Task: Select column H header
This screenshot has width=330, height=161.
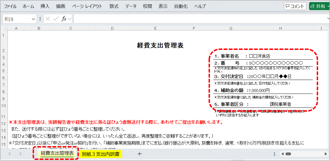Action: coord(280,28)
